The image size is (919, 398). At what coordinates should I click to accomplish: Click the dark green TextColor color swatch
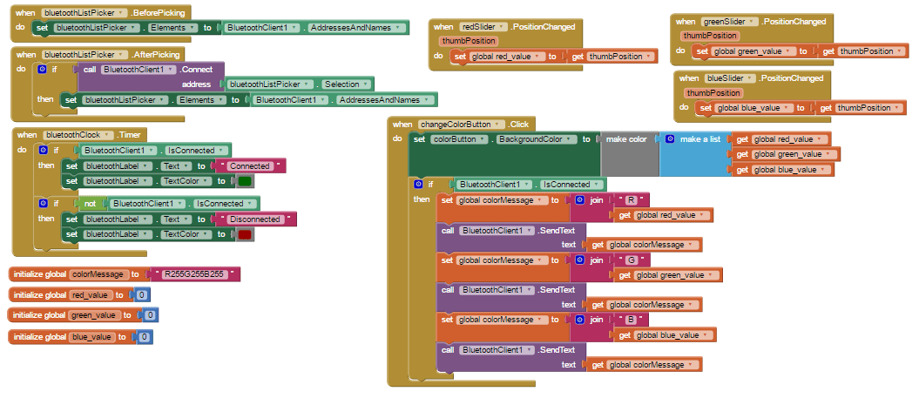(245, 181)
